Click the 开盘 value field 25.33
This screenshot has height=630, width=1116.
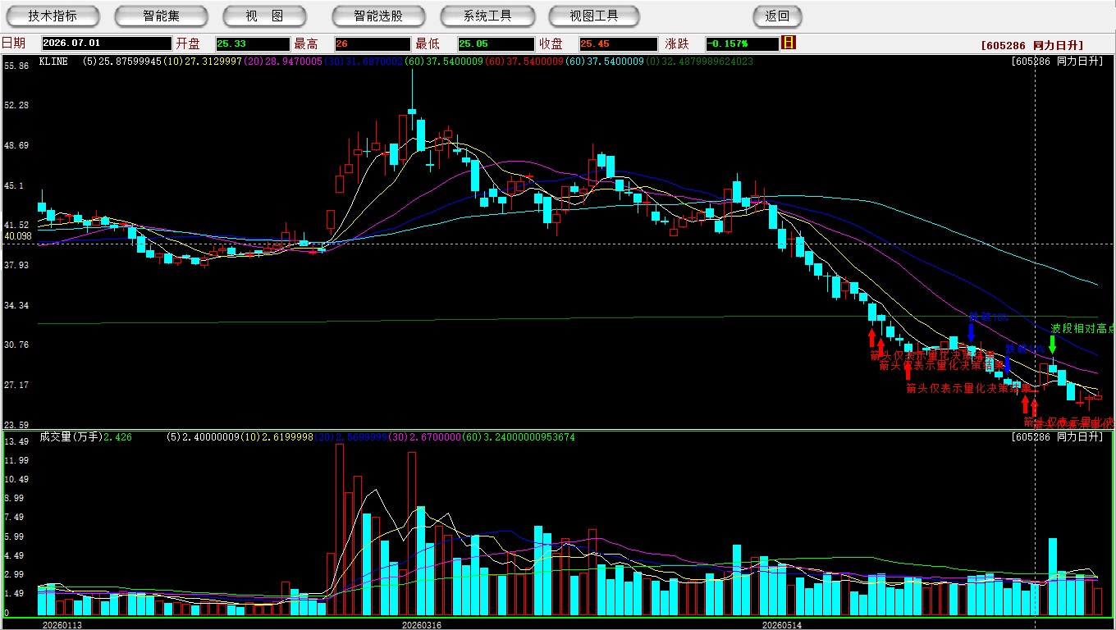tap(253, 43)
